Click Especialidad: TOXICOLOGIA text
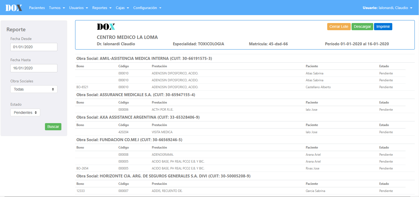 coord(198,44)
